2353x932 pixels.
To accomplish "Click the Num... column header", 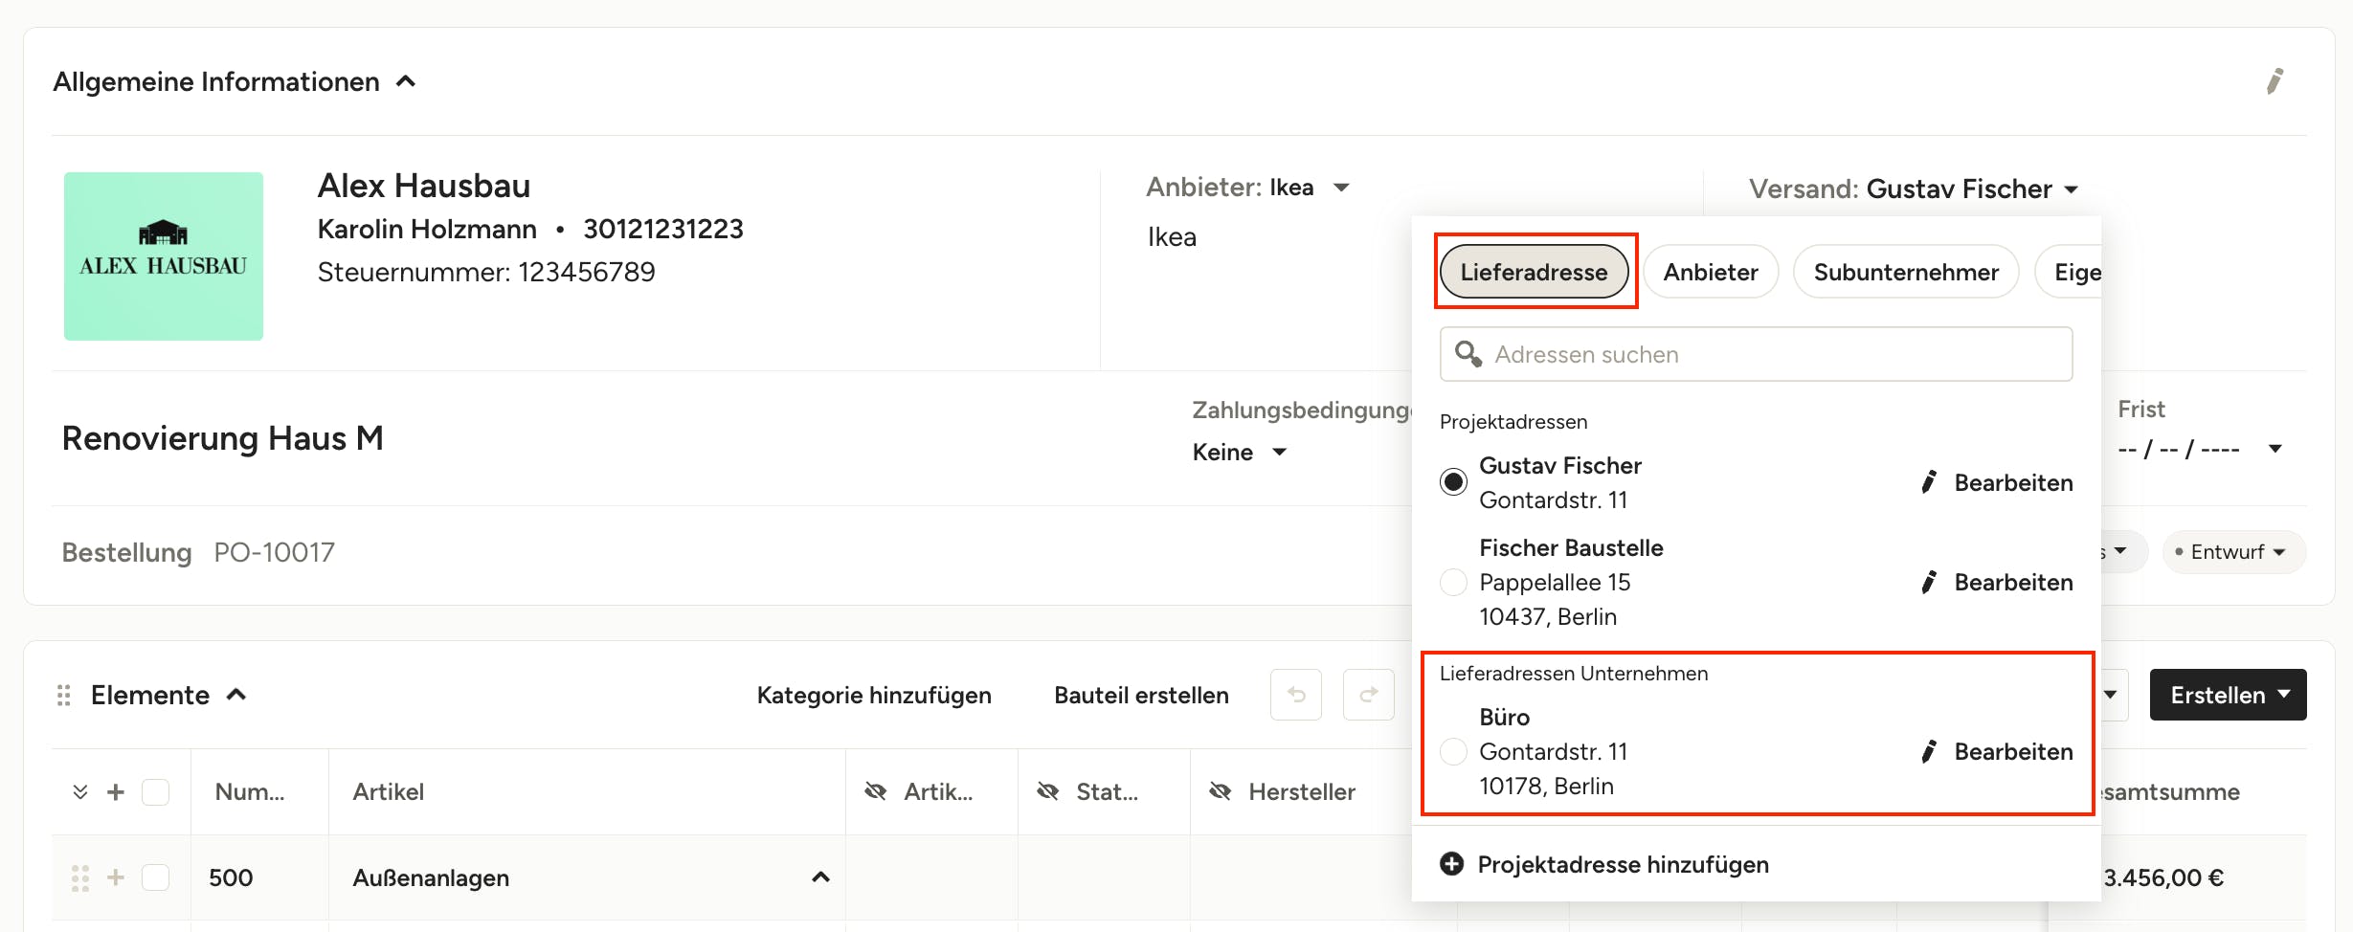I will tap(250, 791).
